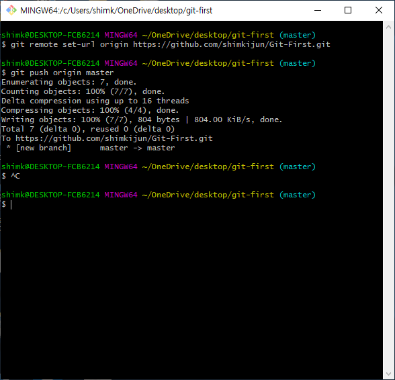Click the scrollbar down arrow
This screenshot has height=380, width=395.
click(x=389, y=374)
